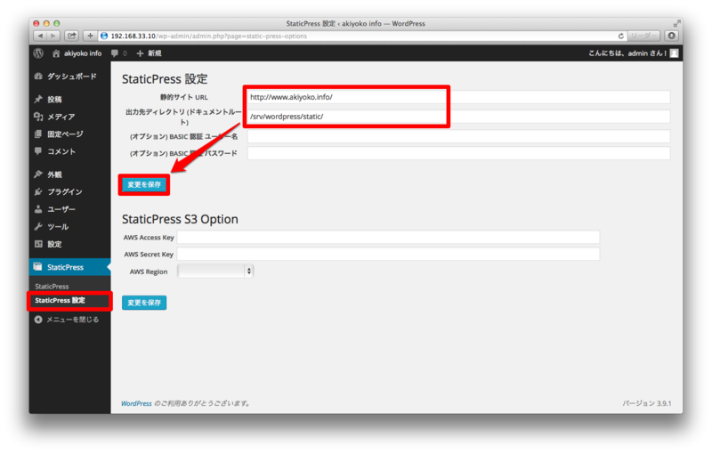712x454 pixels.
Task: Select the StaticPress rebuild submenu item
Action: [x=52, y=287]
